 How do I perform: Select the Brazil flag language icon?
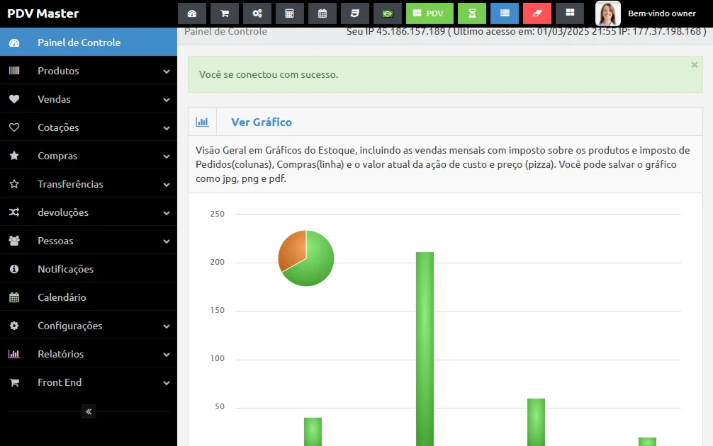click(x=388, y=13)
